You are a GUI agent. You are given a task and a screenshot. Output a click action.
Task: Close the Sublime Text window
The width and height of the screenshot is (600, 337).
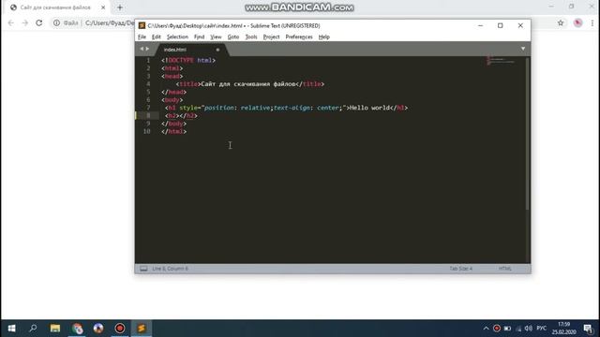pos(520,25)
